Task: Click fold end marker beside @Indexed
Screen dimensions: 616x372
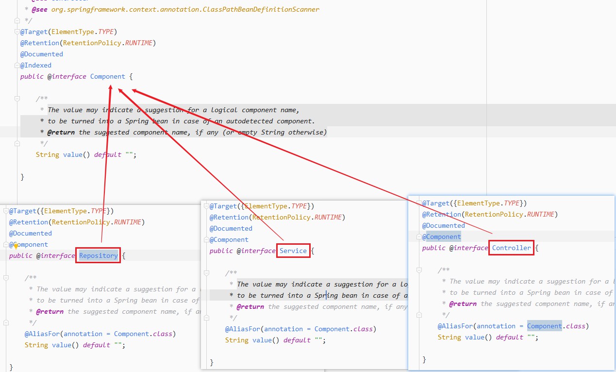Action: tap(17, 65)
